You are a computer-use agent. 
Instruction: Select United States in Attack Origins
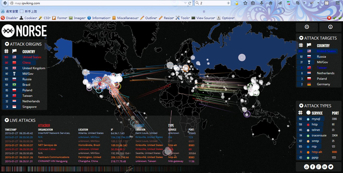coord(24,57)
